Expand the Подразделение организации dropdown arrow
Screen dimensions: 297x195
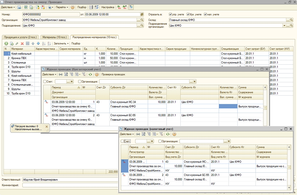click(284, 25)
